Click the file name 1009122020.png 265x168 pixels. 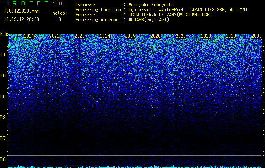[x=22, y=11]
